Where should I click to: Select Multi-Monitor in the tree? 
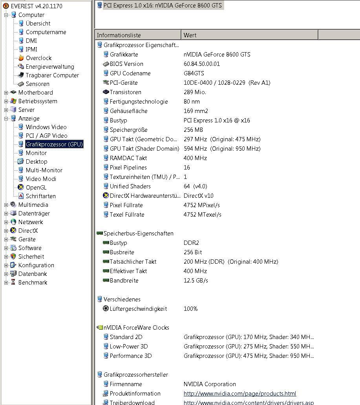coord(44,170)
